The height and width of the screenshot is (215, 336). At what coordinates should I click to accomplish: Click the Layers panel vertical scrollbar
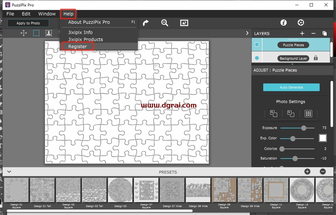click(x=332, y=49)
